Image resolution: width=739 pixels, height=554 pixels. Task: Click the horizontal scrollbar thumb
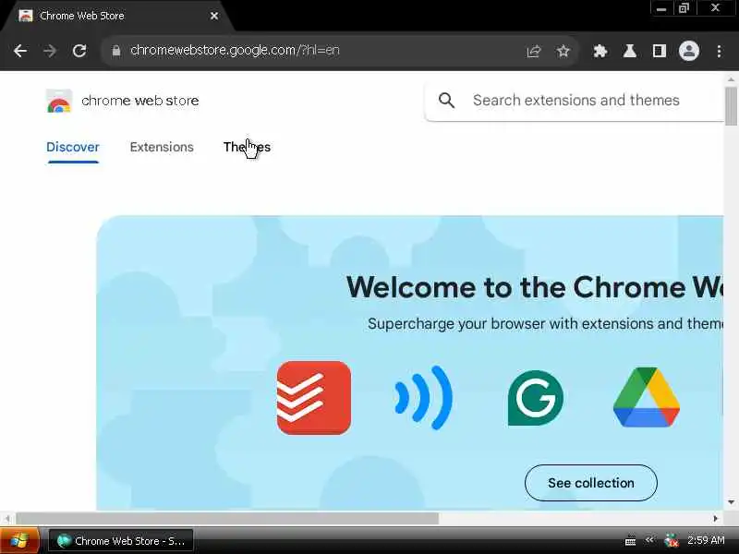pyautogui.click(x=227, y=518)
